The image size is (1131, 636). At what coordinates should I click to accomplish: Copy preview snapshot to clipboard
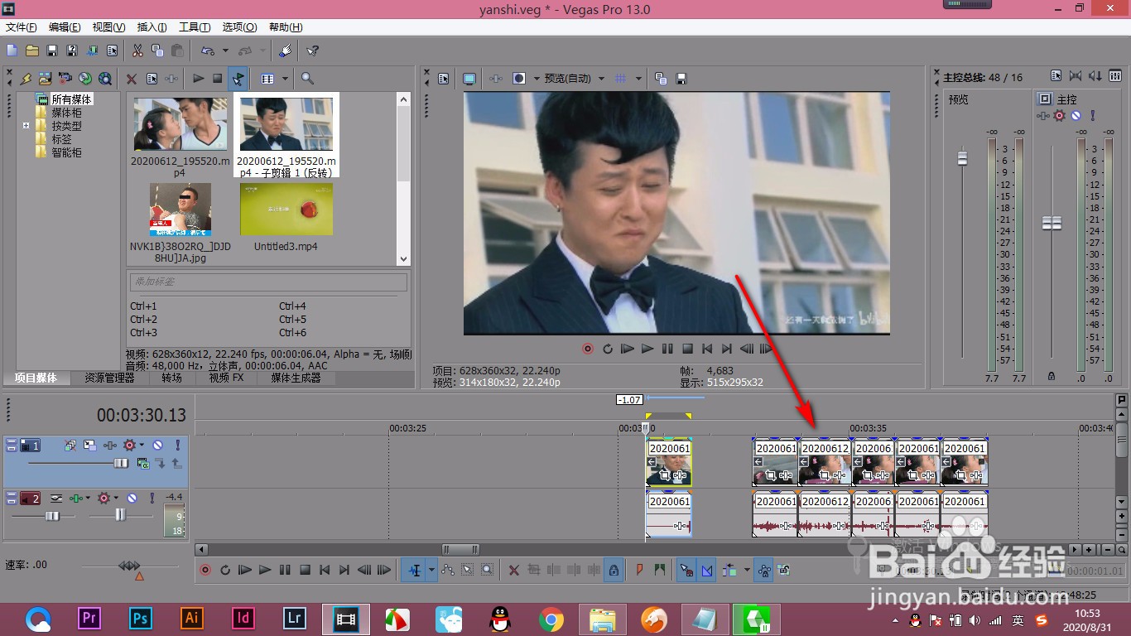click(x=661, y=79)
